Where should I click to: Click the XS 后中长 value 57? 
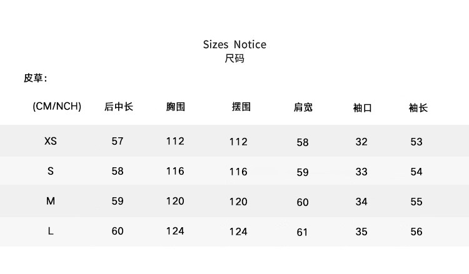click(118, 141)
